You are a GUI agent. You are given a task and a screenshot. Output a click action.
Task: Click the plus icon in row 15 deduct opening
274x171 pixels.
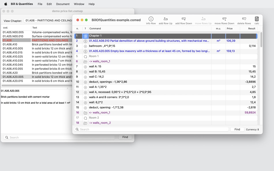[85, 108]
